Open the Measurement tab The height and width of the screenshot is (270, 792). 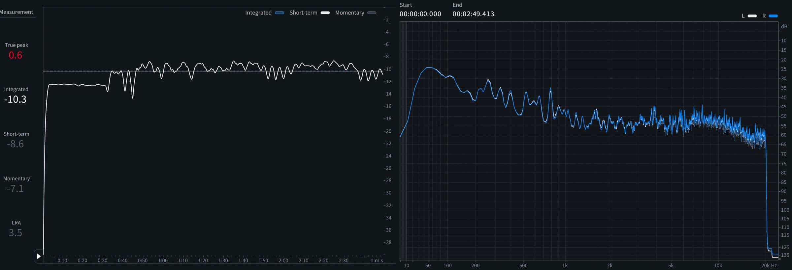(x=16, y=12)
